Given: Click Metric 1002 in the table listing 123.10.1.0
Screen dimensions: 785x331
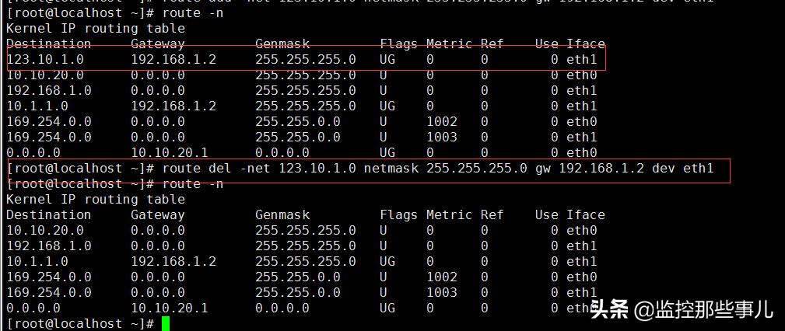Looking at the screenshot, I should (x=442, y=121).
